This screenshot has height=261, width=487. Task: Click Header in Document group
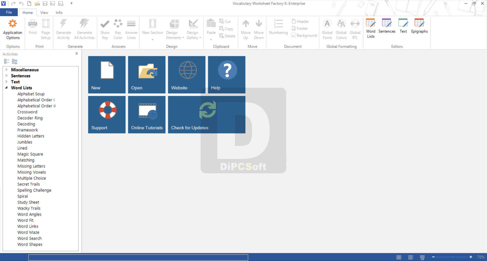pyautogui.click(x=300, y=22)
